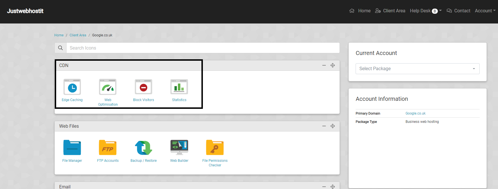This screenshot has height=189, width=498.
Task: Open the File Permissions Checker icon
Action: click(x=215, y=147)
